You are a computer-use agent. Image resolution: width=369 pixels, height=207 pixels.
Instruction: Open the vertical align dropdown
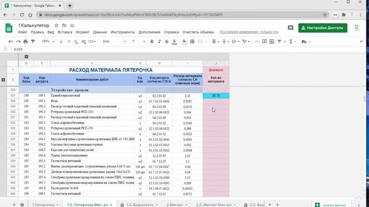[x=225, y=41]
